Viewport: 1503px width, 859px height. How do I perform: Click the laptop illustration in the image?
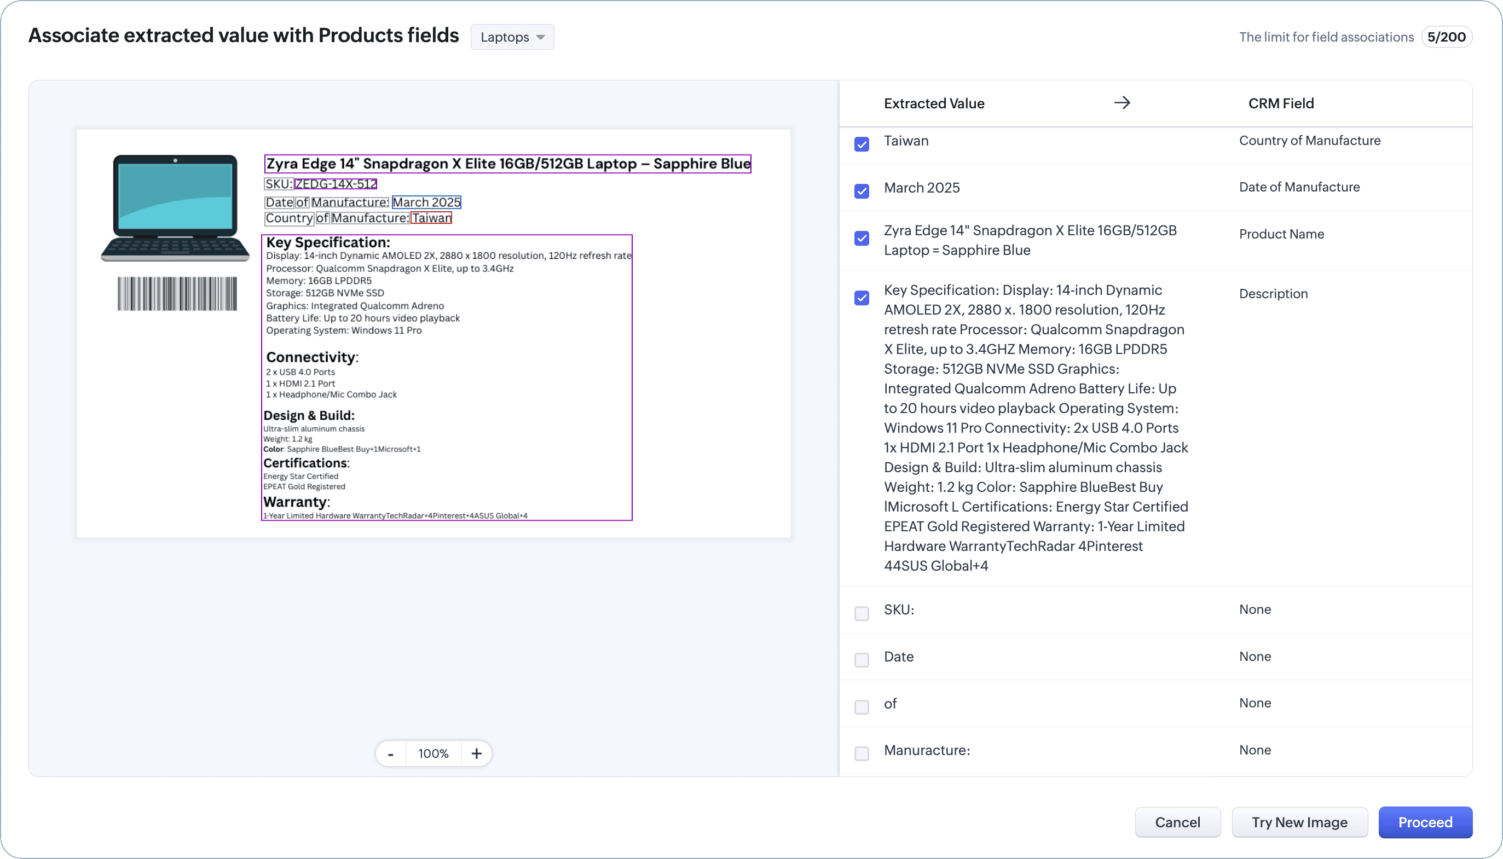pos(175,207)
